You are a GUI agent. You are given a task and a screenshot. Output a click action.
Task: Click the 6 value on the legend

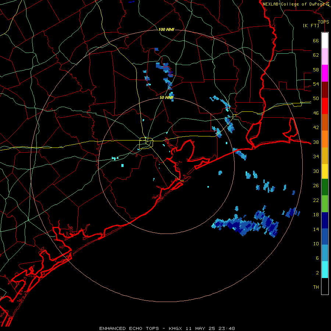(x=317, y=258)
